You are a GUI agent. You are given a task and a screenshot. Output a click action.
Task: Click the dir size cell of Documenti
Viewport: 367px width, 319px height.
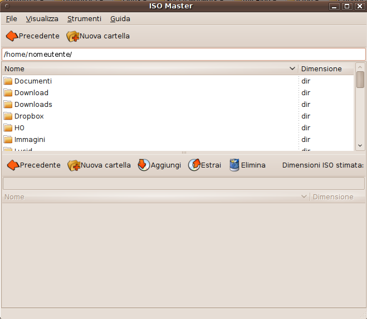306,81
